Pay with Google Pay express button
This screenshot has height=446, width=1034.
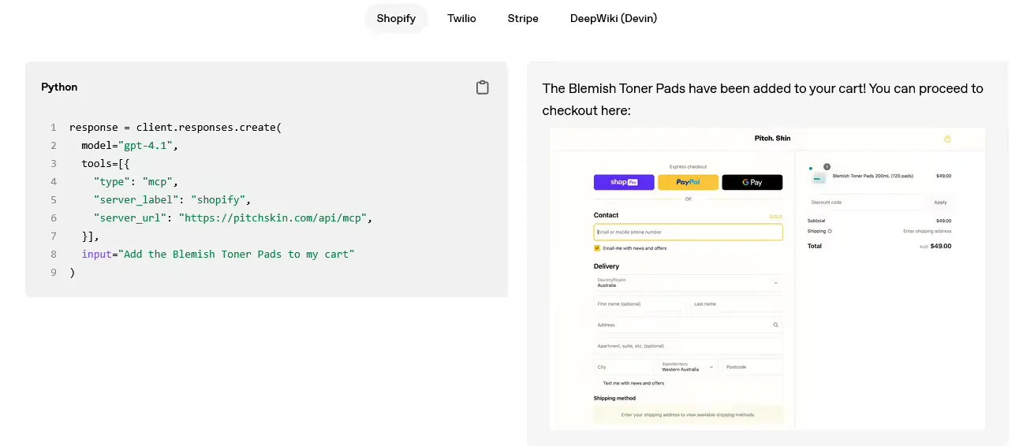point(752,182)
